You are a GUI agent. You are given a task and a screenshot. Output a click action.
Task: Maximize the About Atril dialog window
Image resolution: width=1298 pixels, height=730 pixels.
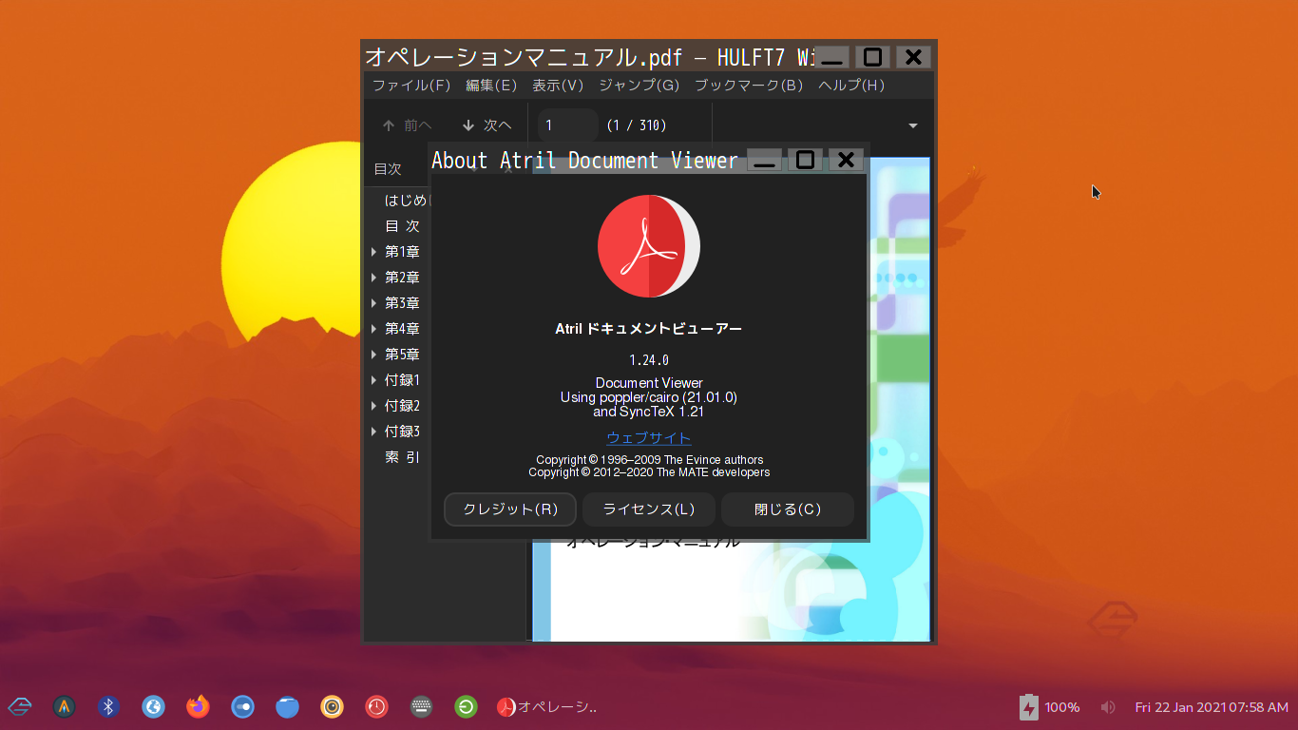(x=805, y=160)
